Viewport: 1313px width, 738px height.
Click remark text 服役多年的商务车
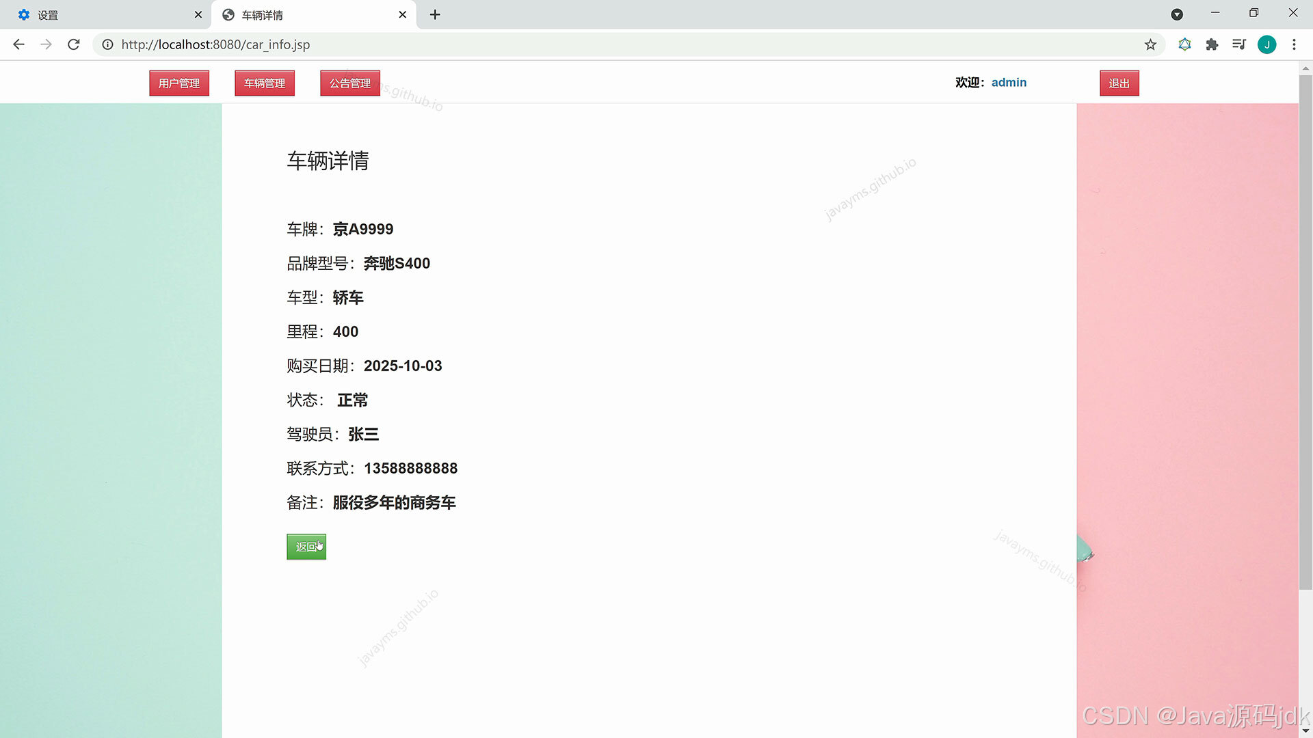(x=394, y=503)
